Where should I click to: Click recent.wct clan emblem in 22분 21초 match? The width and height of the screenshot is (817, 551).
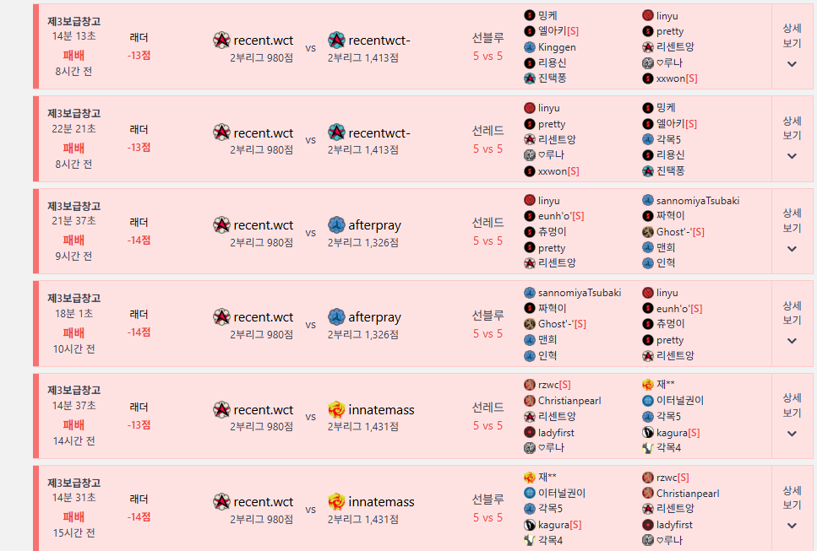point(221,132)
